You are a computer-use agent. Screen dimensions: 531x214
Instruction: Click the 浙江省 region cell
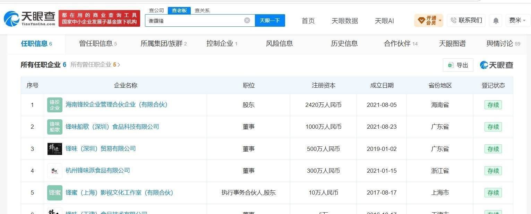click(x=440, y=171)
